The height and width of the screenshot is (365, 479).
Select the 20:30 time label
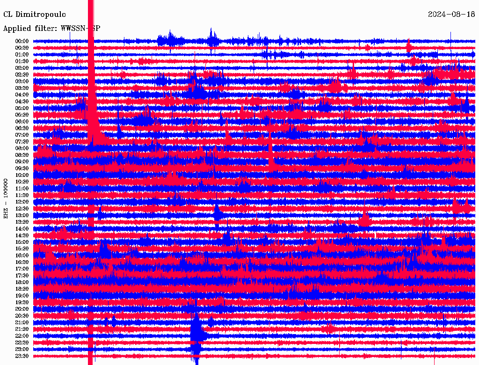[x=22, y=316]
